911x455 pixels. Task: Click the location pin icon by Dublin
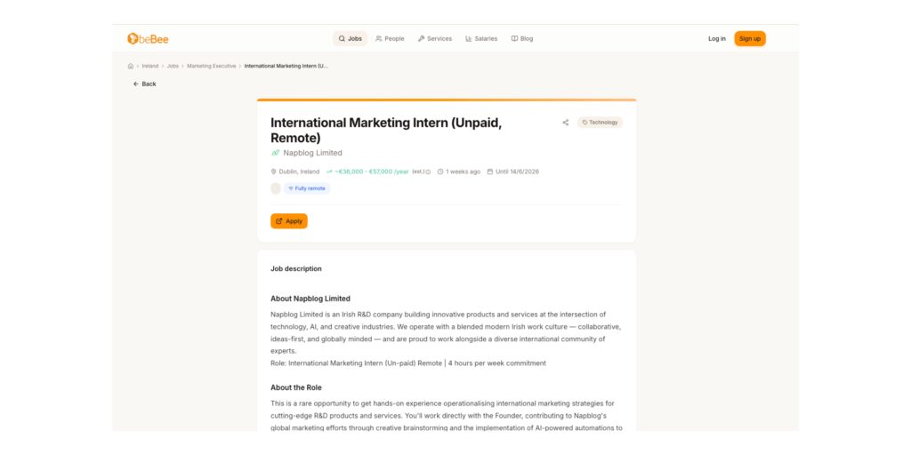pyautogui.click(x=274, y=172)
